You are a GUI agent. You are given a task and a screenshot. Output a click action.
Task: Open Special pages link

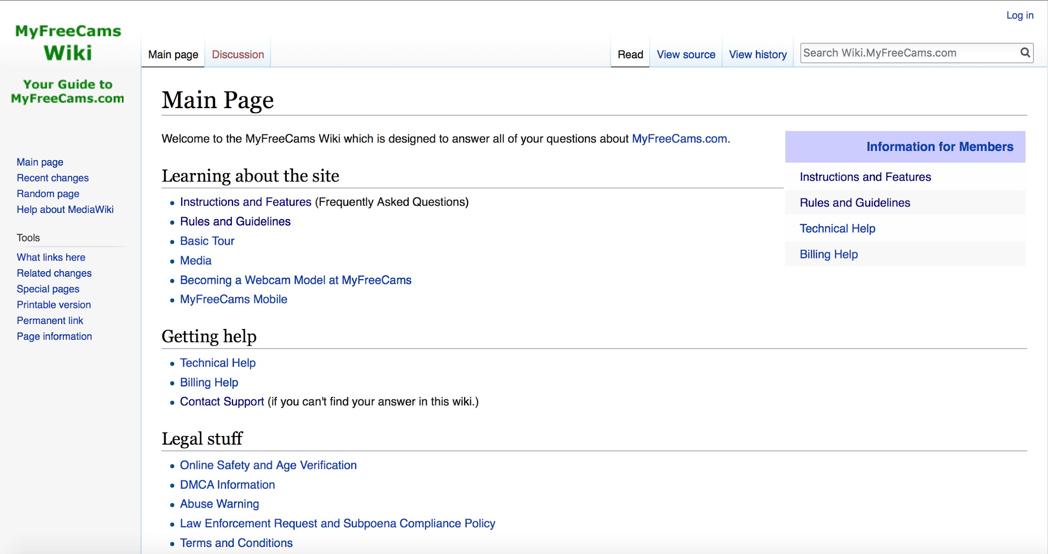48,289
